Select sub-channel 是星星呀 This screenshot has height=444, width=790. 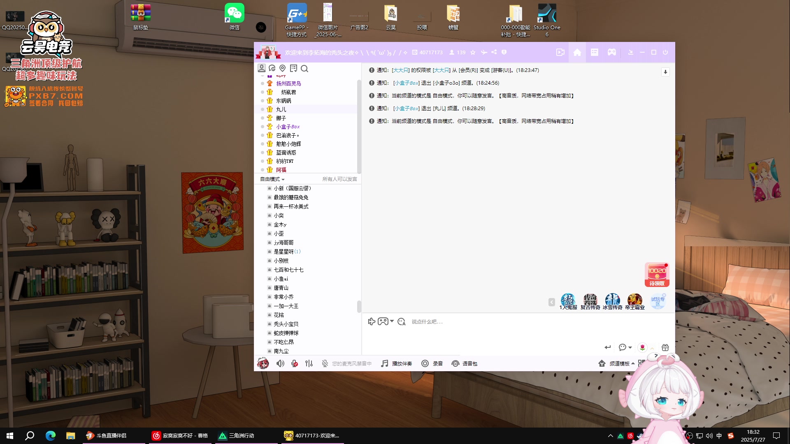(287, 252)
